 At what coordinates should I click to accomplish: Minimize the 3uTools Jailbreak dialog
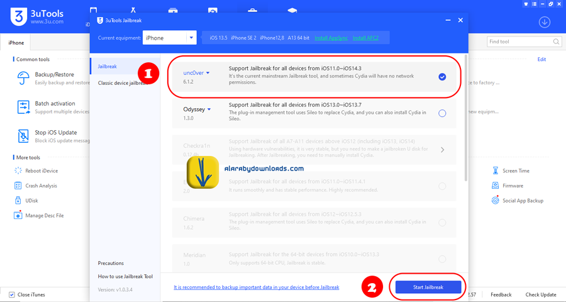(x=448, y=20)
